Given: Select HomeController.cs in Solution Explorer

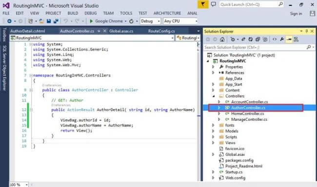Looking at the screenshot, I should point(248,113).
